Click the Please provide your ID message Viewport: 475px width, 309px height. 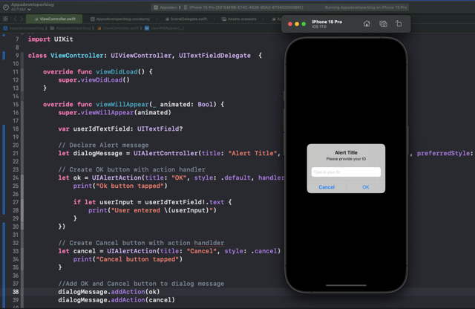tap(346, 159)
